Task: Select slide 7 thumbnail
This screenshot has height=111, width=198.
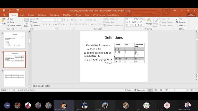Action: click(15, 79)
